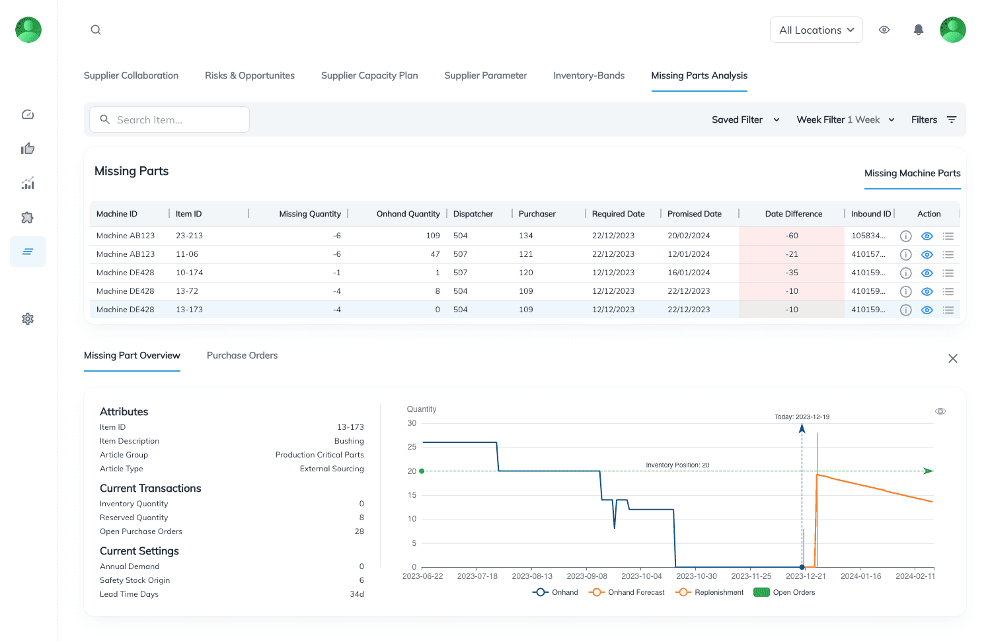Screen dimensions: 988x641
Task: Go to the Supplier Capacity Plan tab
Action: tap(369, 75)
